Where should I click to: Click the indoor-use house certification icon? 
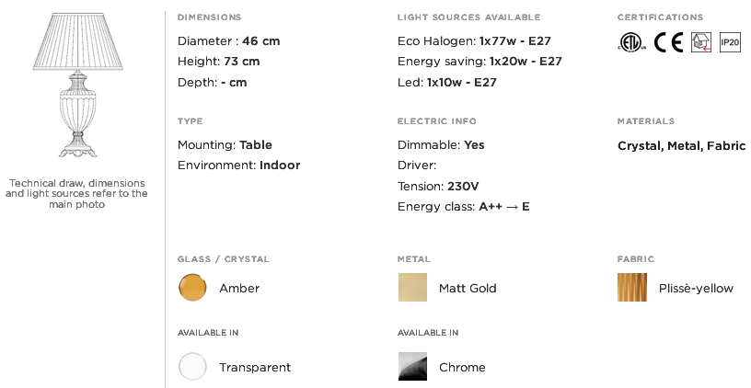[x=701, y=42]
